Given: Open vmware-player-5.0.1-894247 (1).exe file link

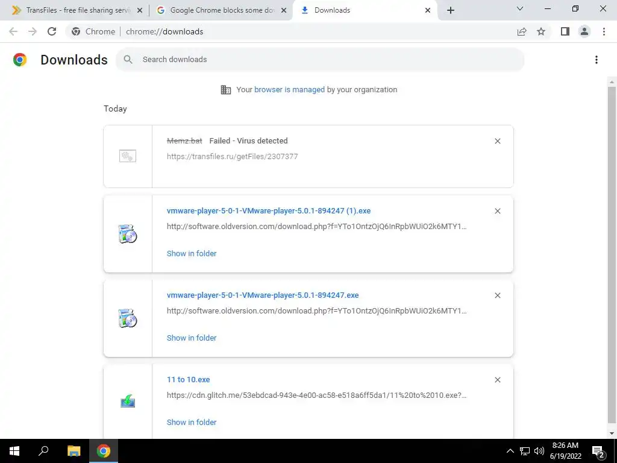Looking at the screenshot, I should click(x=269, y=210).
